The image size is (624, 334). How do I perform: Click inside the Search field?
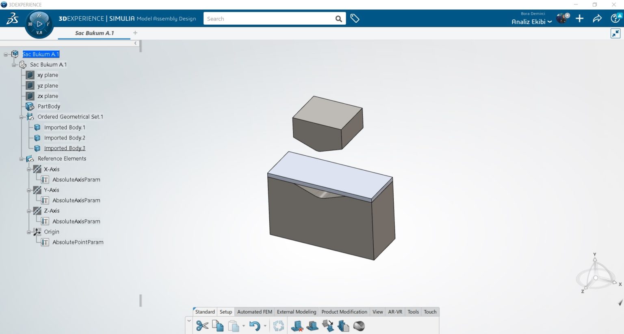click(x=268, y=18)
